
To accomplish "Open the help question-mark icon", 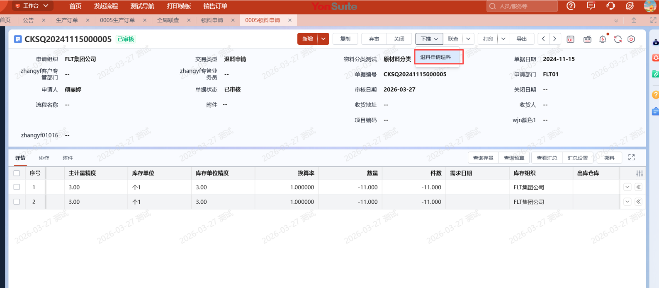I will (x=571, y=6).
